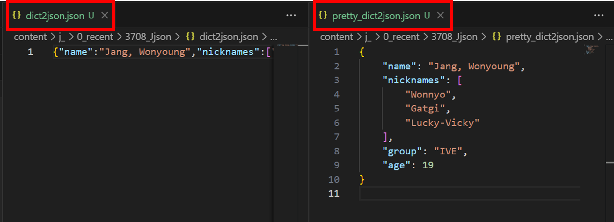Open right editor group More Actions menu
Screen dimensions: 614x222
598,15
